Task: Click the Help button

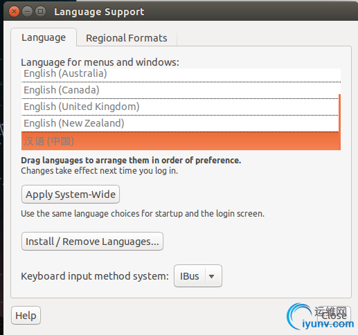Action: [x=26, y=316]
